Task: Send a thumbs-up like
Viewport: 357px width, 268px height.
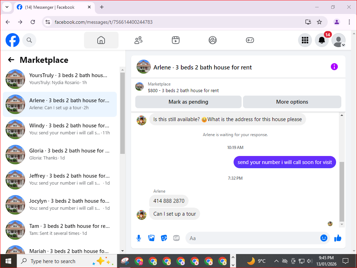Action: pyautogui.click(x=338, y=238)
